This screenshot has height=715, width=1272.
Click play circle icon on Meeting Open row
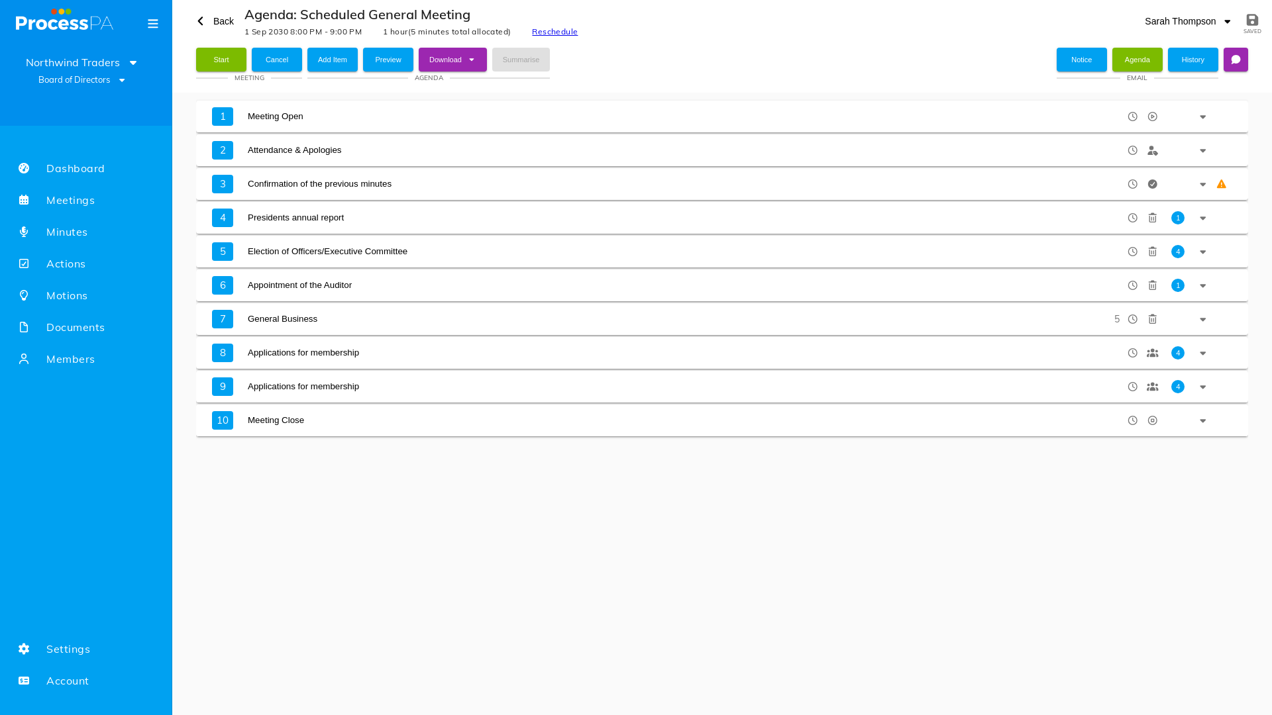point(1153,117)
